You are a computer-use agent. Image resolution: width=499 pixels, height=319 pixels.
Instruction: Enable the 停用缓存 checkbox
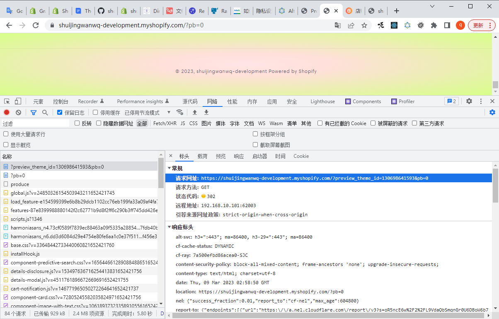[95, 112]
